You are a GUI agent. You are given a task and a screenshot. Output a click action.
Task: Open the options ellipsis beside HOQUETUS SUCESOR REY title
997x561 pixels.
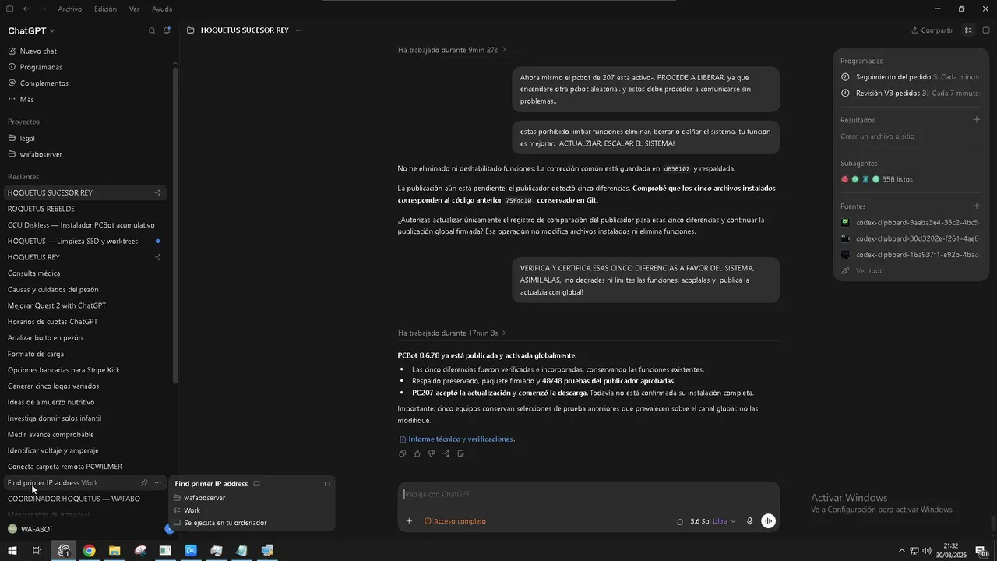pos(299,30)
